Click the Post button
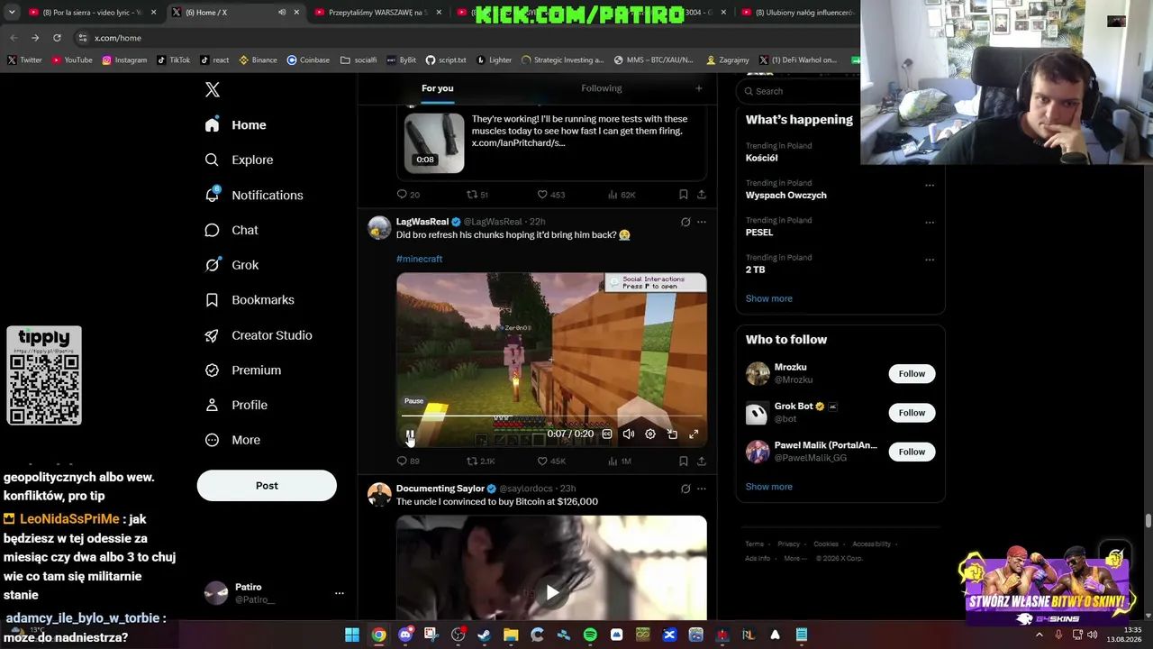This screenshot has height=649, width=1153. point(267,486)
